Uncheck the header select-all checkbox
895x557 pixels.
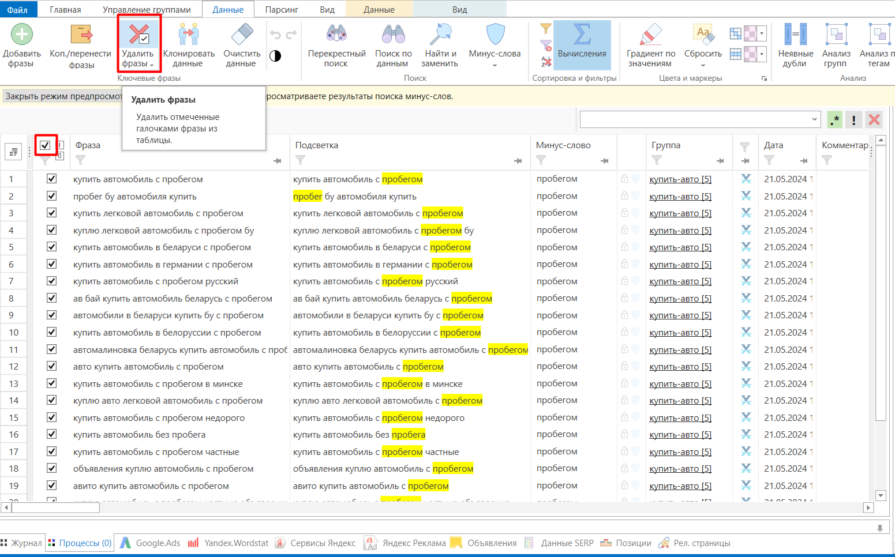coord(45,145)
